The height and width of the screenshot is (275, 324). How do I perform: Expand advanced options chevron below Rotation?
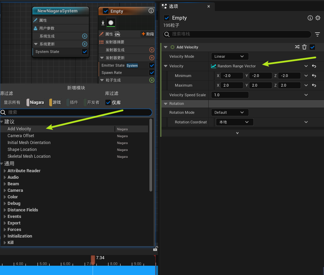pos(237,133)
